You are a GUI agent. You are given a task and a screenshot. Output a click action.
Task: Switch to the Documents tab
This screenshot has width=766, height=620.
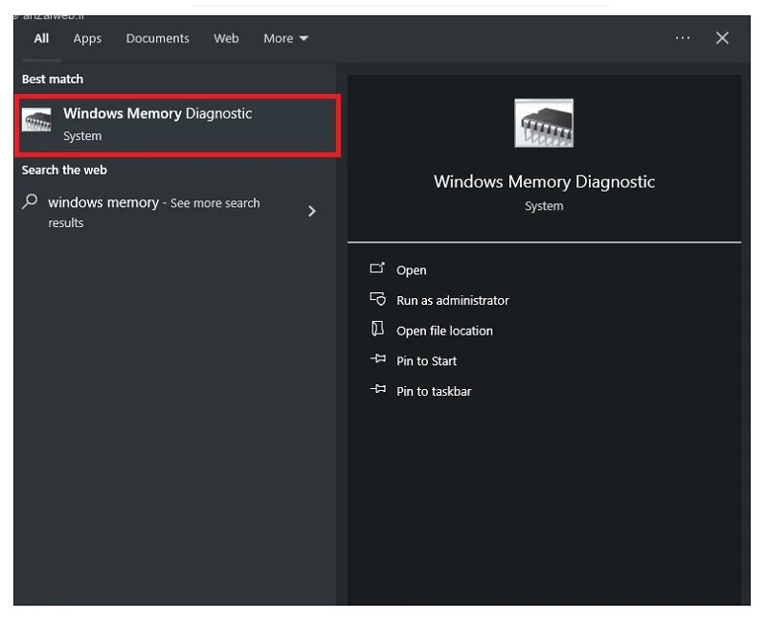(157, 38)
